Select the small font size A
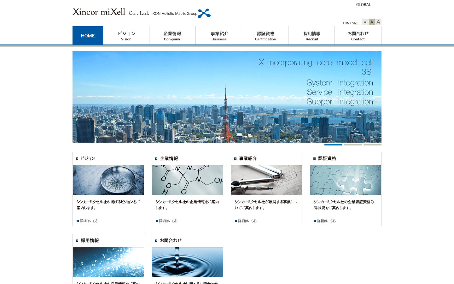This screenshot has width=454, height=284. coord(365,22)
